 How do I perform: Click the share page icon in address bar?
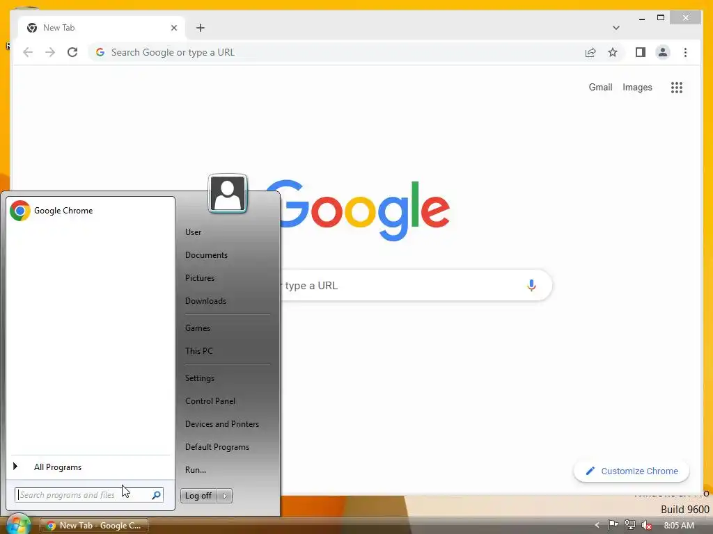point(590,52)
